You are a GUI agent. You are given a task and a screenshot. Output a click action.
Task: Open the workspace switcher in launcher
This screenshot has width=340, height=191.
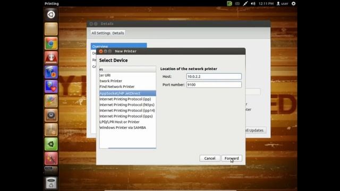point(51,171)
